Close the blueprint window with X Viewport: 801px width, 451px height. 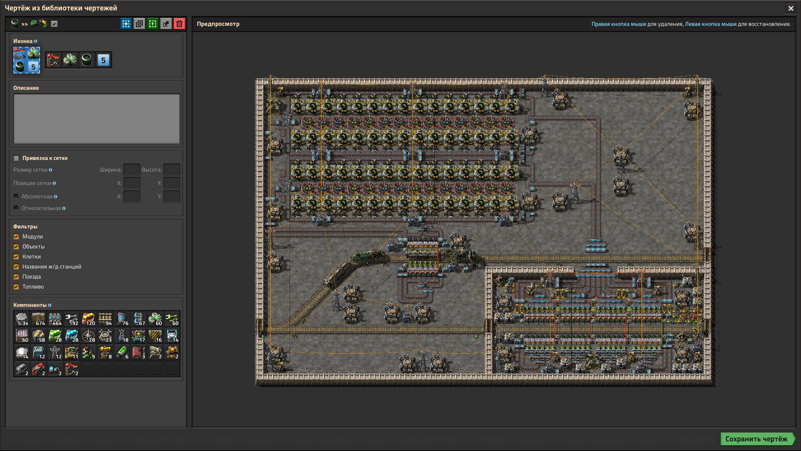pos(791,8)
